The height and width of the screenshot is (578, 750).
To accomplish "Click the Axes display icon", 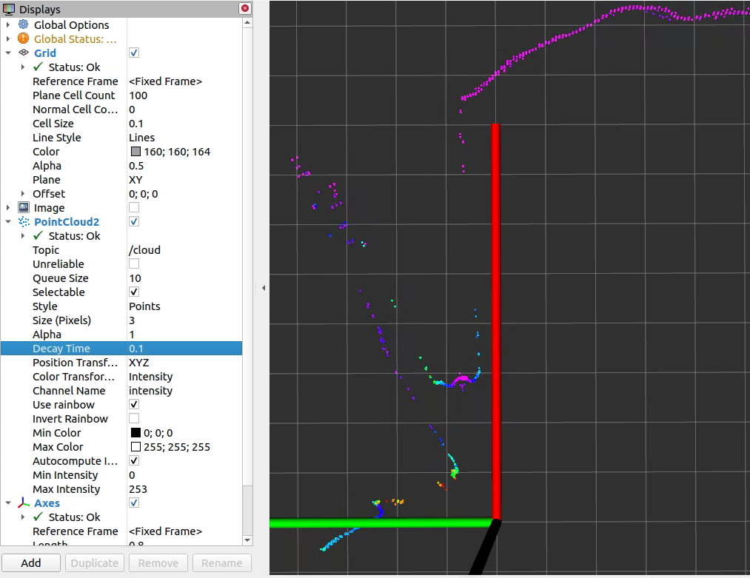I will coord(23,503).
